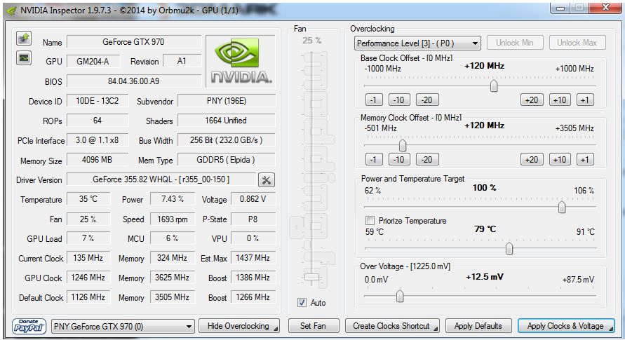The image size is (625, 340).
Task: Click the GPU Clock value 1246 MHz
Action: coord(88,278)
